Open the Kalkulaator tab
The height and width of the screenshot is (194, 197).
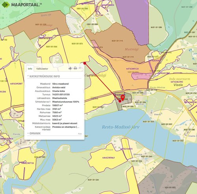[x=42, y=69]
